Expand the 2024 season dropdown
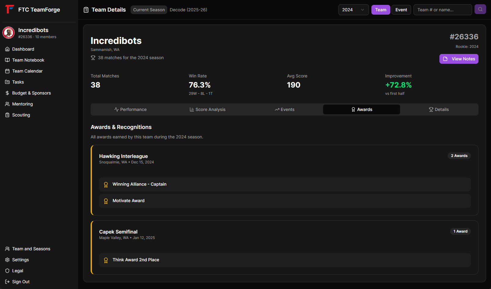Screen dimensions: 491x289 (x=353, y=10)
